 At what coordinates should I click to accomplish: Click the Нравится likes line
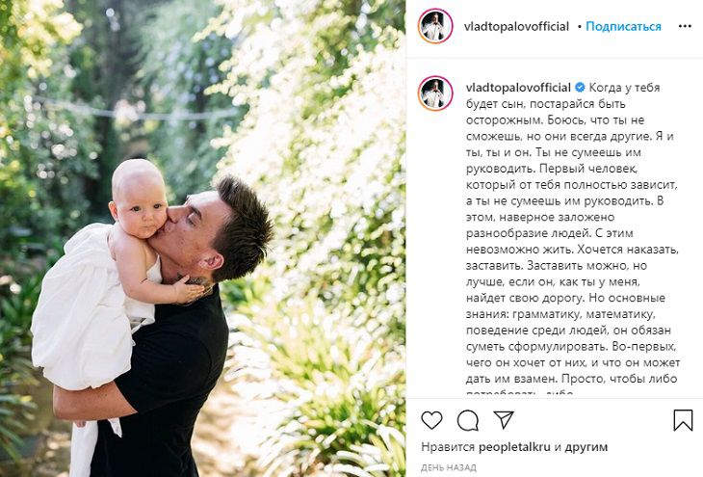(x=514, y=447)
